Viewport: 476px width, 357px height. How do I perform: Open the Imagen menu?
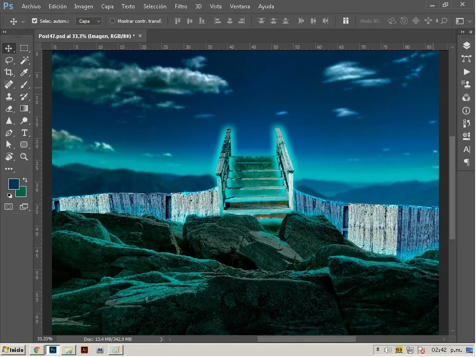pyautogui.click(x=84, y=6)
